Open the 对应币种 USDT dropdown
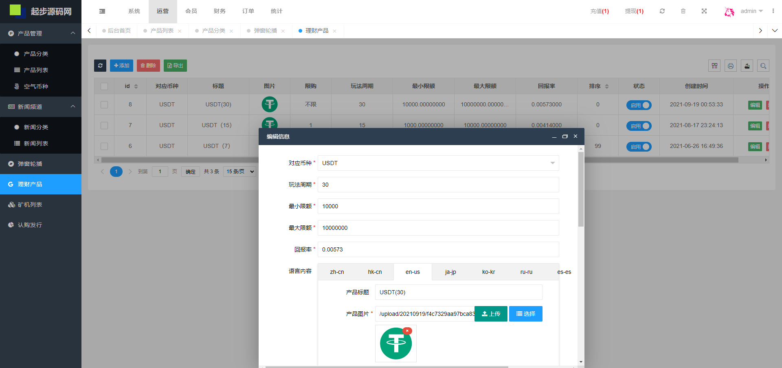This screenshot has width=782, height=368. pos(438,163)
